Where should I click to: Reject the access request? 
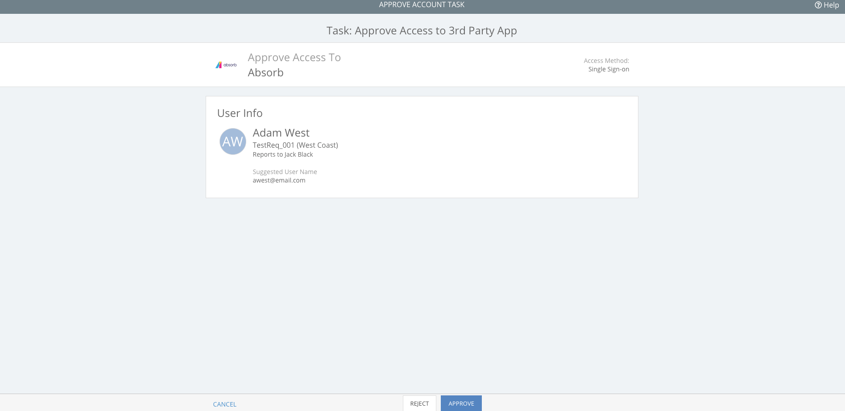[419, 403]
